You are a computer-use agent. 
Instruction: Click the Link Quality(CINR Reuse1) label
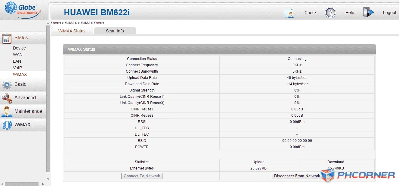[x=142, y=97]
